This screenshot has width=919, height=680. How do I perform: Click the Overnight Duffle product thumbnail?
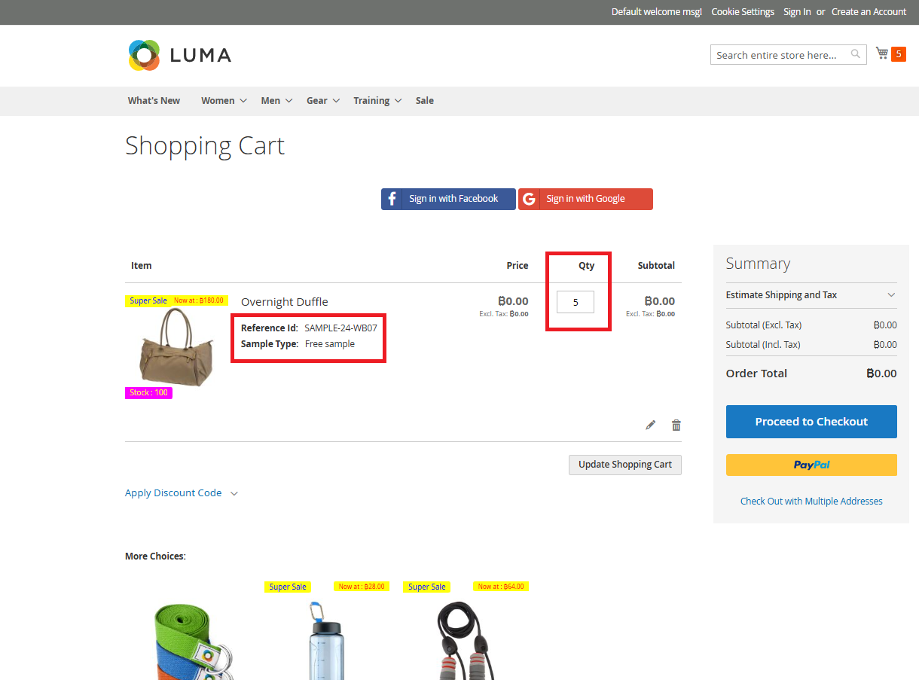click(x=172, y=346)
